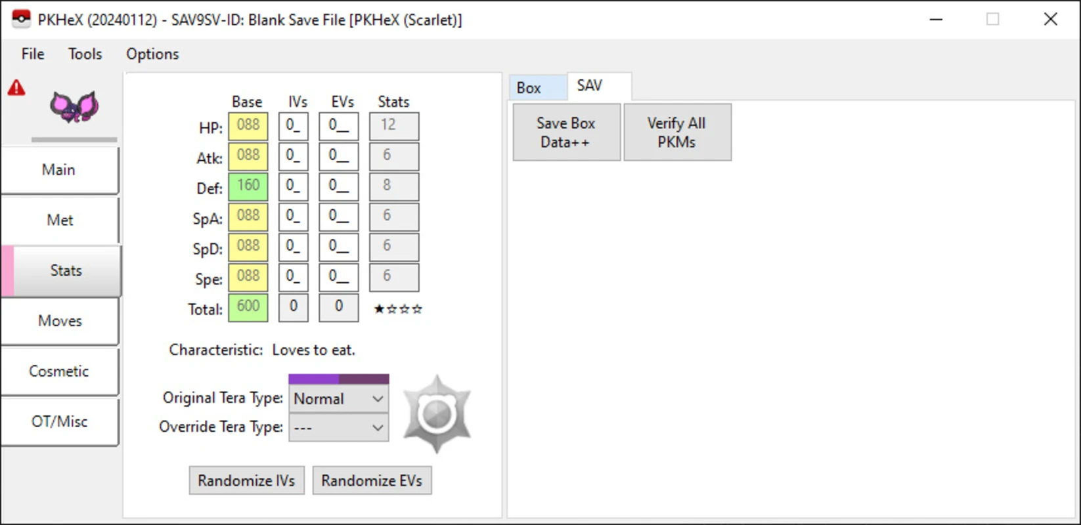Click the Pokémon sprite preview
The image size is (1081, 525).
coord(74,107)
